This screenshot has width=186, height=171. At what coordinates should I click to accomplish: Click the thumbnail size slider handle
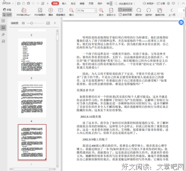pos(32,23)
